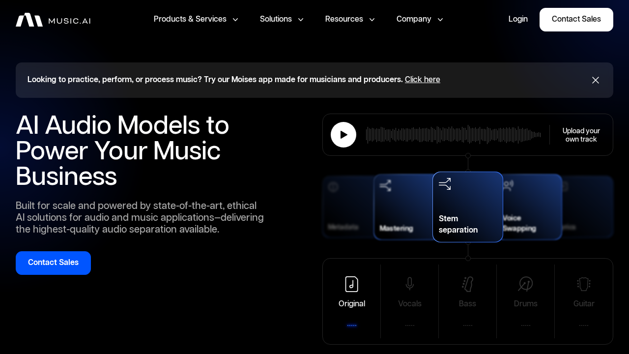
Task: Open the Resources dropdown
Action: (x=350, y=19)
